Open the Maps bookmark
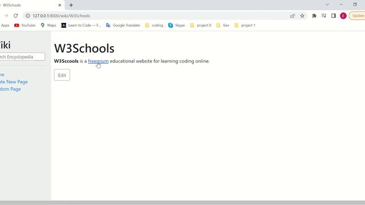 click(x=48, y=25)
